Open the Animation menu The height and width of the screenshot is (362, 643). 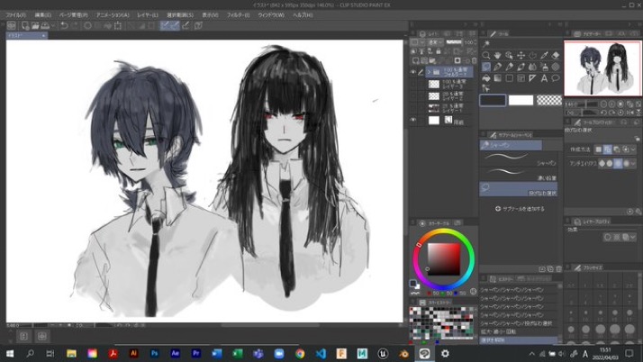(113, 14)
